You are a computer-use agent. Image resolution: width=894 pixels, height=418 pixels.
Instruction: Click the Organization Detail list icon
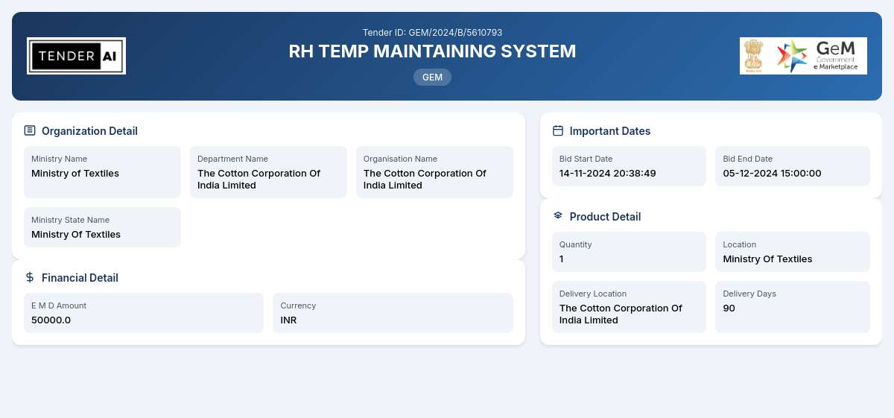pos(30,130)
